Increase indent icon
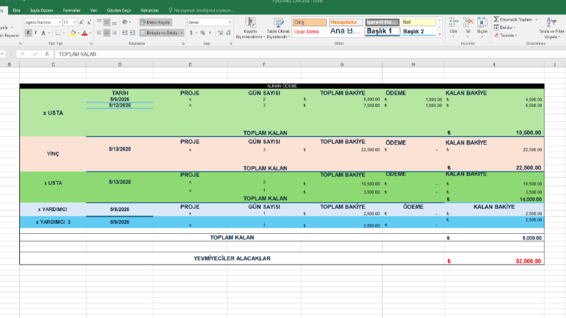 pyautogui.click(x=133, y=33)
